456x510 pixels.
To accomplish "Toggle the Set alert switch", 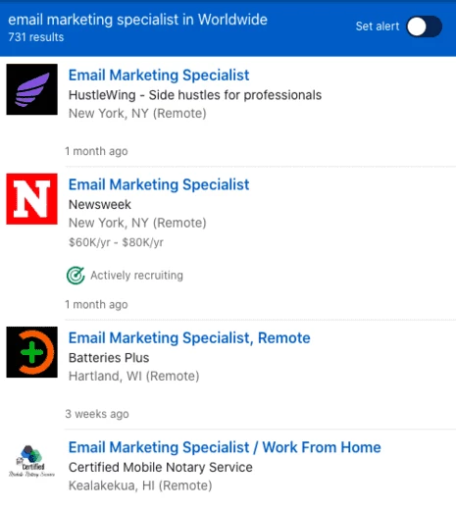I will click(424, 26).
